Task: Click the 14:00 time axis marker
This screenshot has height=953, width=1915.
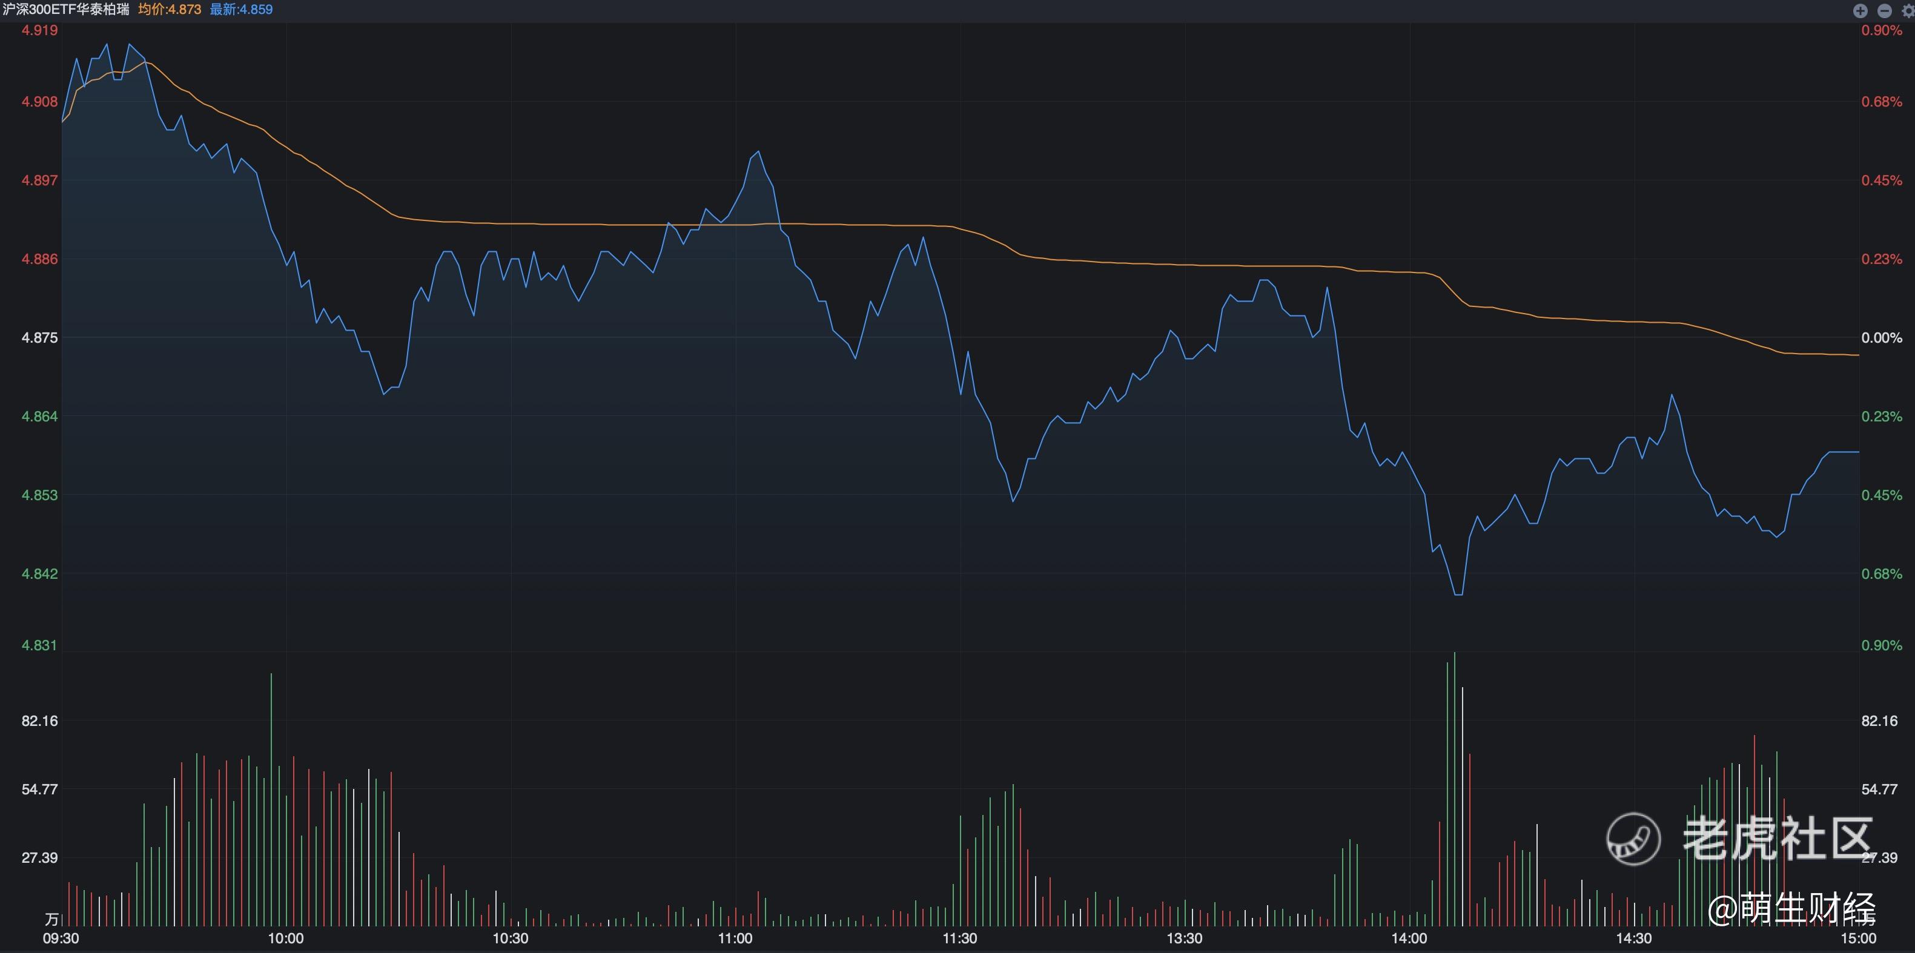Action: pos(1409,938)
